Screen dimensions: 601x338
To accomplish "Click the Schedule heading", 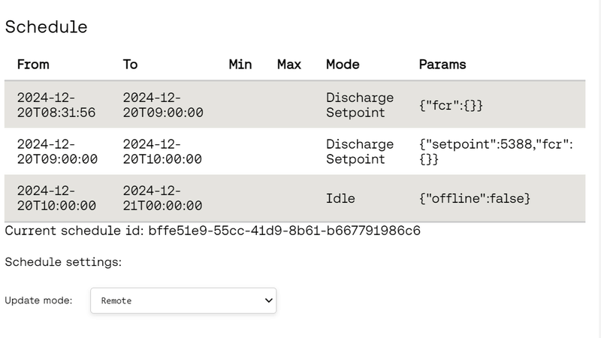I will point(46,27).
